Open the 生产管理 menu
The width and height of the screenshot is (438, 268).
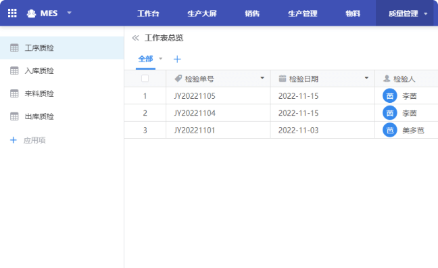point(303,14)
